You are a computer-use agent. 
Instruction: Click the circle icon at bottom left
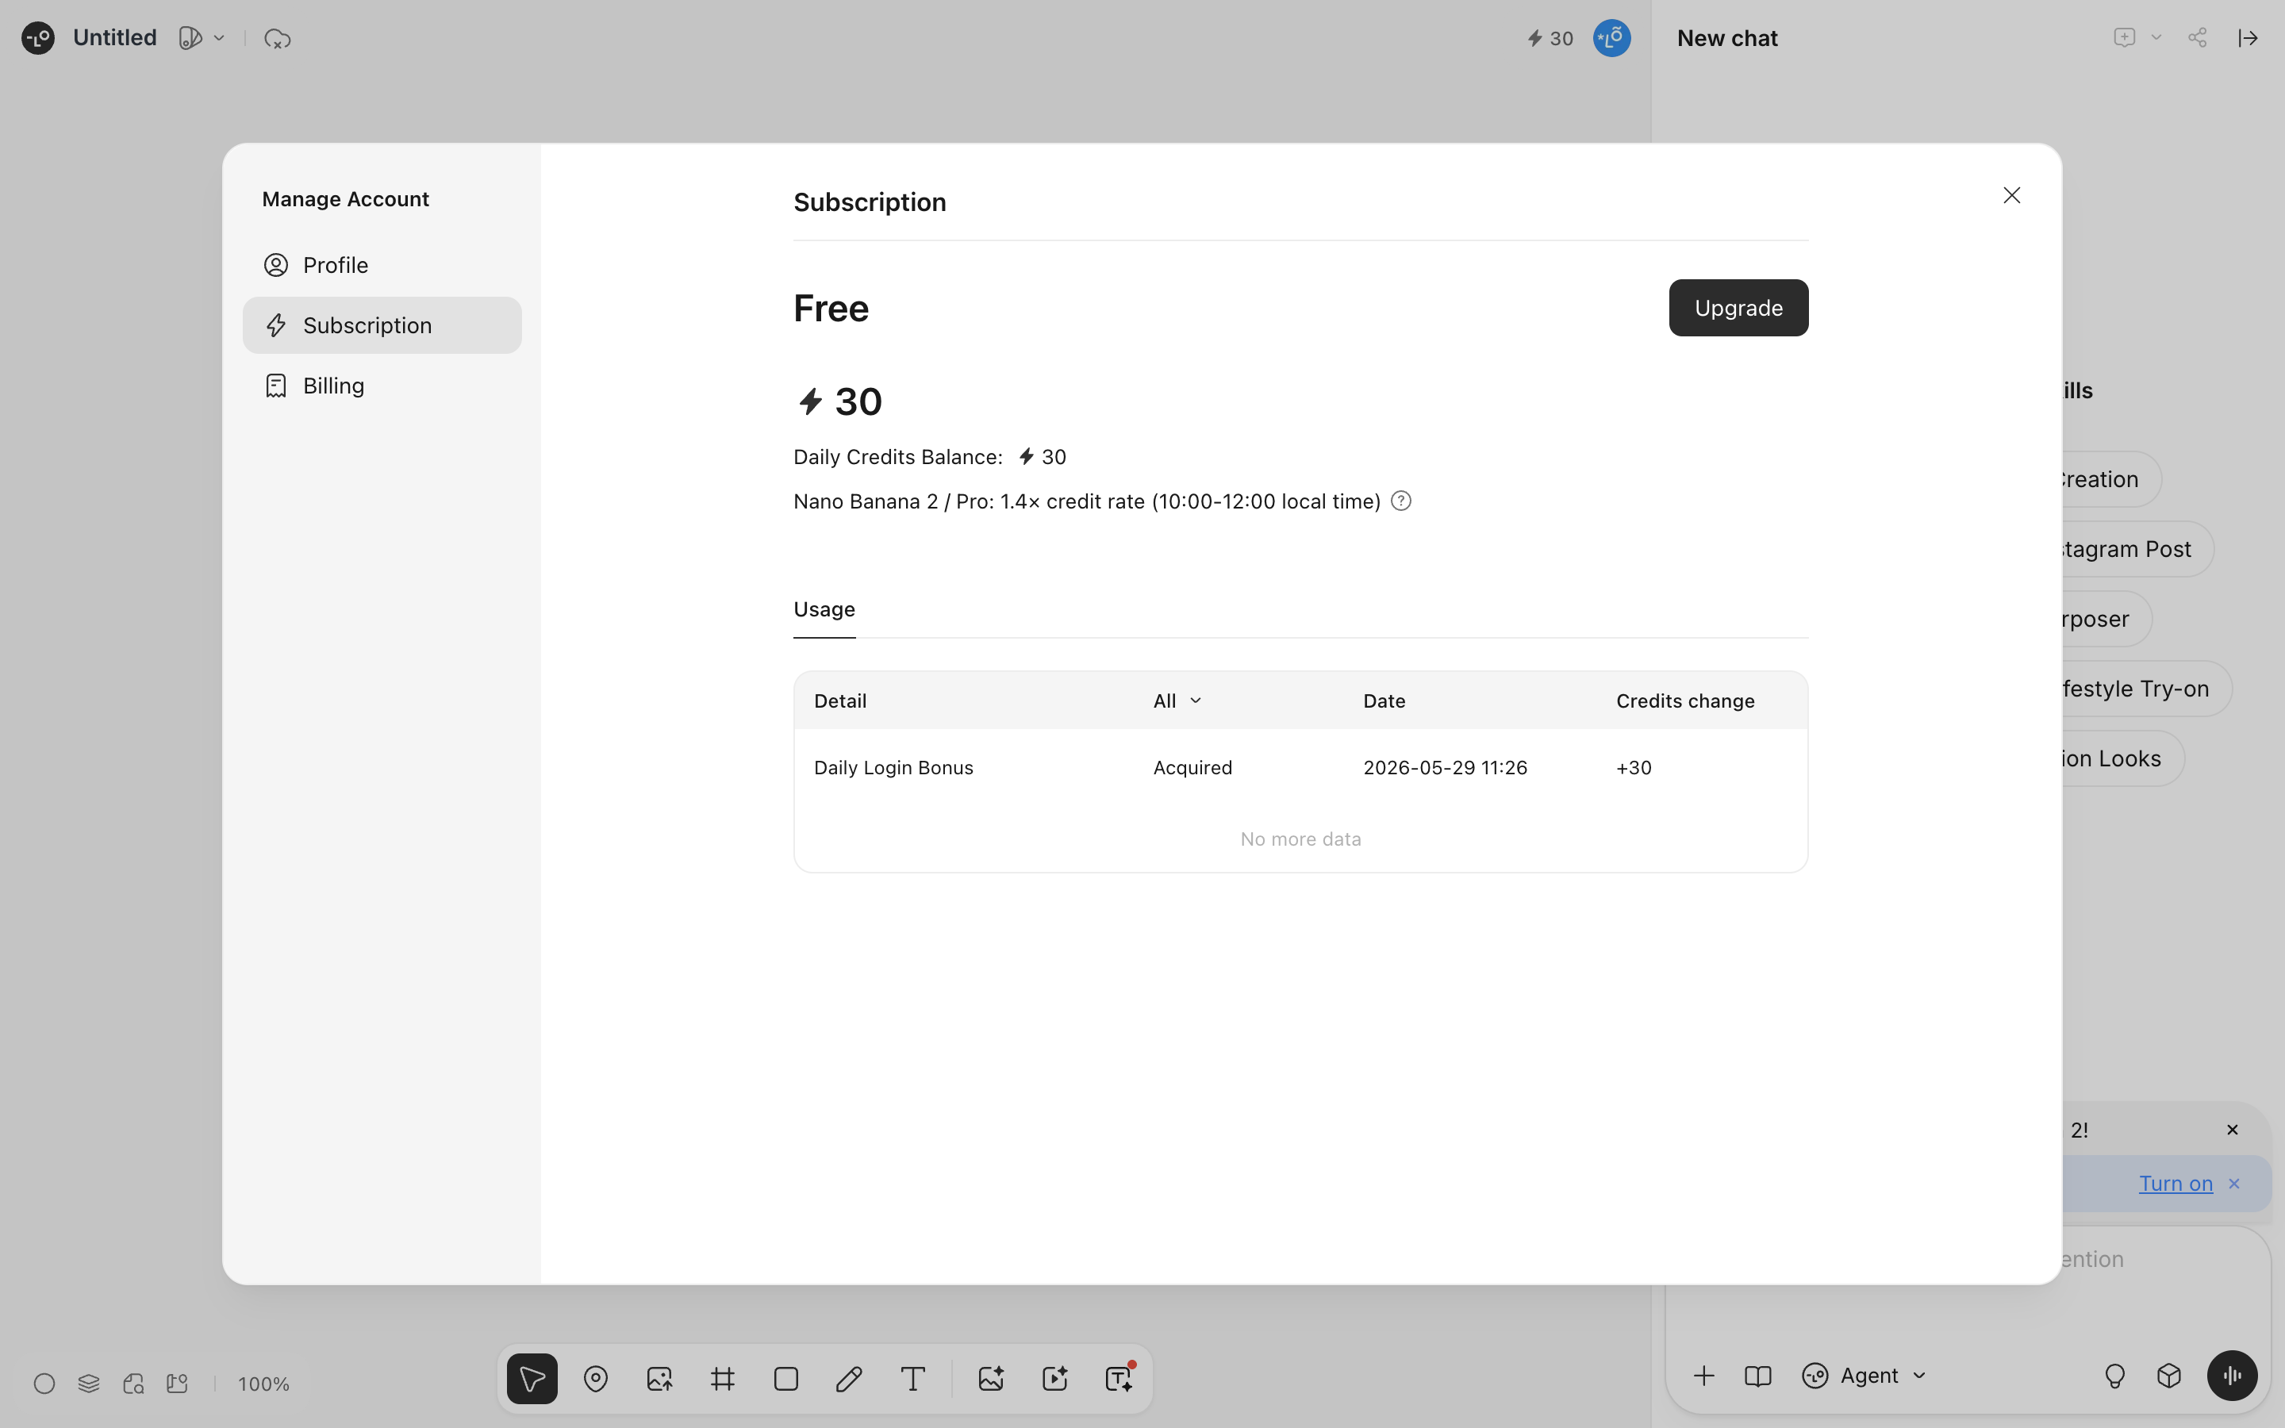coord(44,1384)
